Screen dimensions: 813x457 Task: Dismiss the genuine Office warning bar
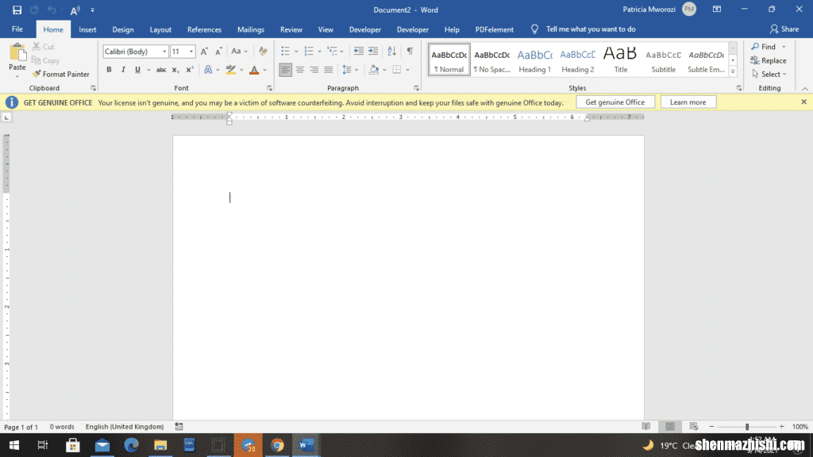click(x=803, y=102)
